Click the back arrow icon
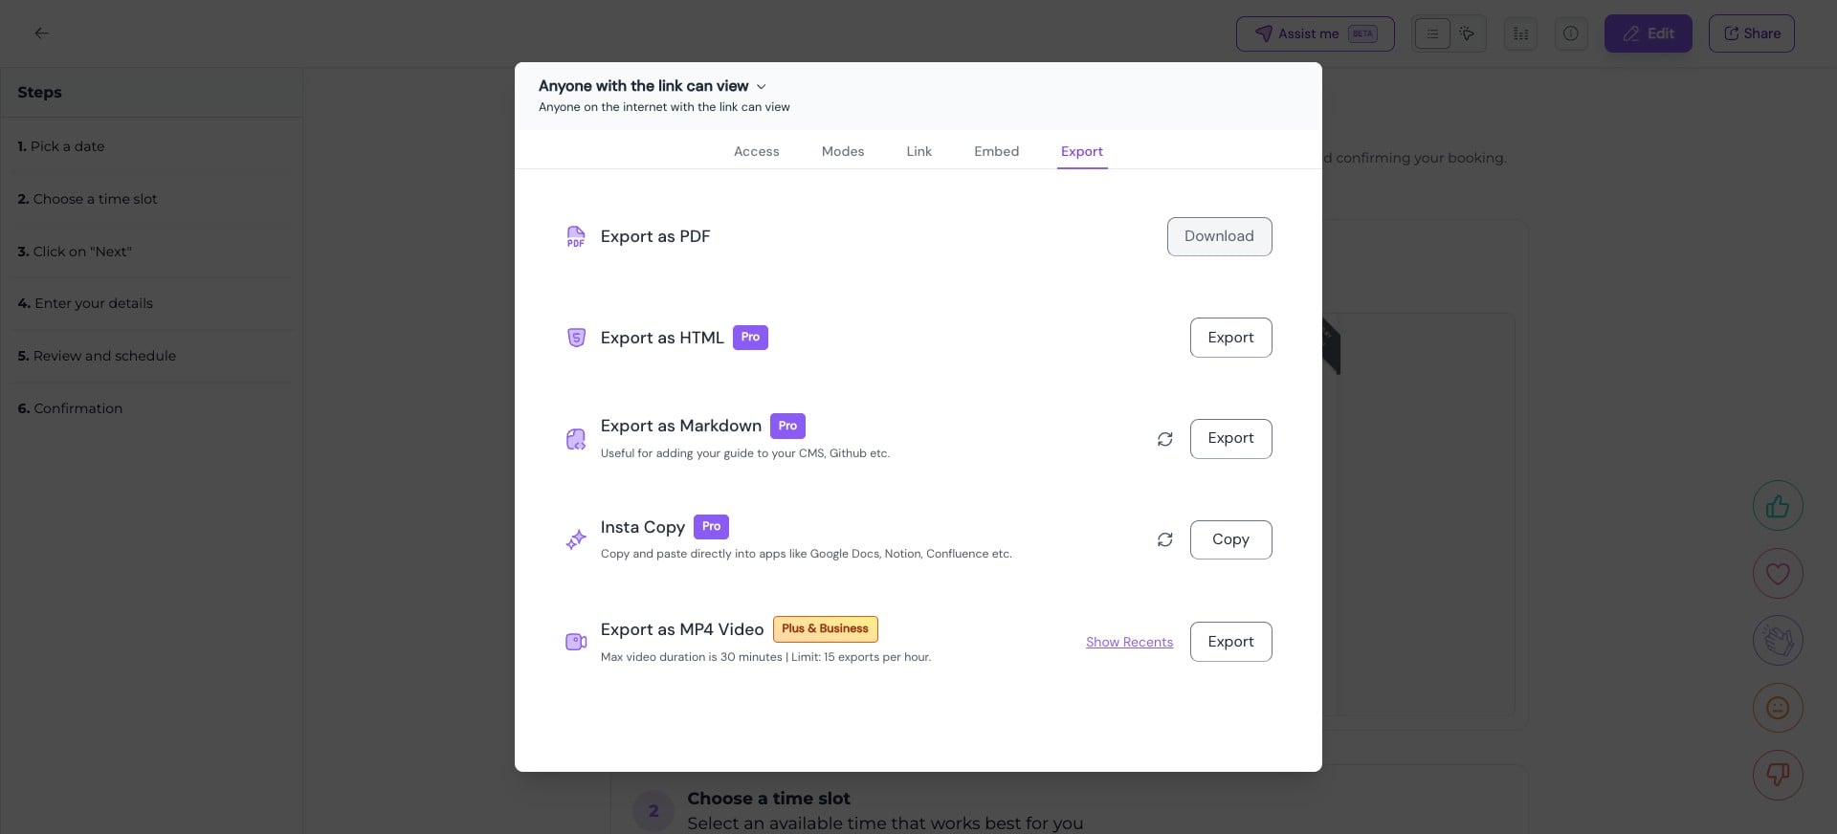Image resolution: width=1837 pixels, height=834 pixels. click(x=41, y=33)
